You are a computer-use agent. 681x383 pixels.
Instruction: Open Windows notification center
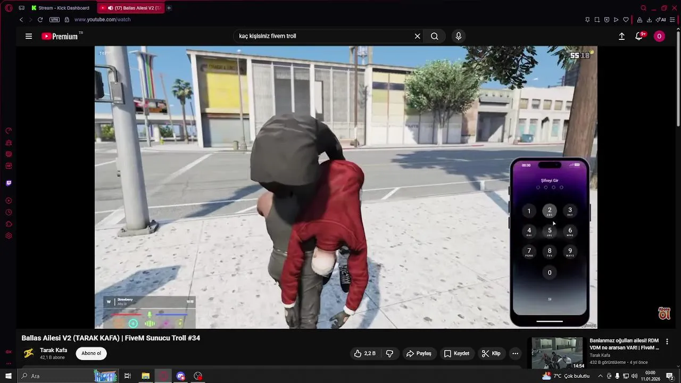[670, 376]
